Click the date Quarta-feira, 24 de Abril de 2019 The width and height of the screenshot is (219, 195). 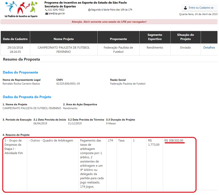(x=198, y=14)
